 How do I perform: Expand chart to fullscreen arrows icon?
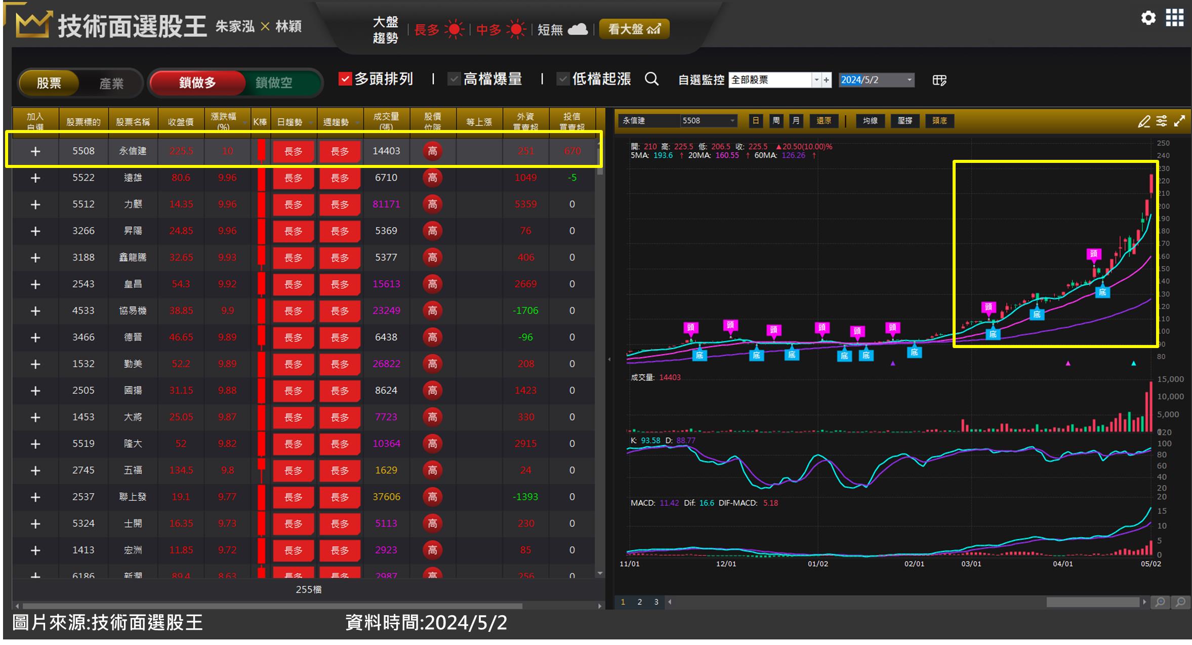point(1179,121)
